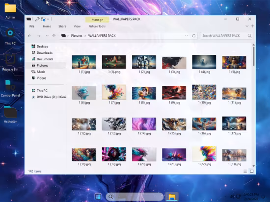Expand address bar history dropdown
This screenshot has width=270, height=202.
click(x=187, y=36)
